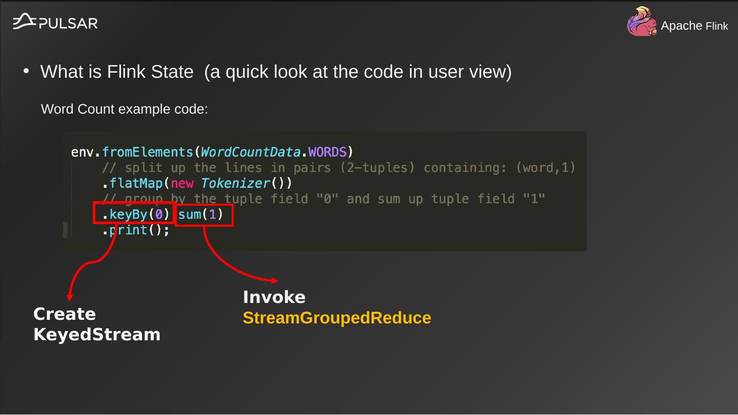Click the red arrowhead above Create KeyedStream

[x=70, y=297]
